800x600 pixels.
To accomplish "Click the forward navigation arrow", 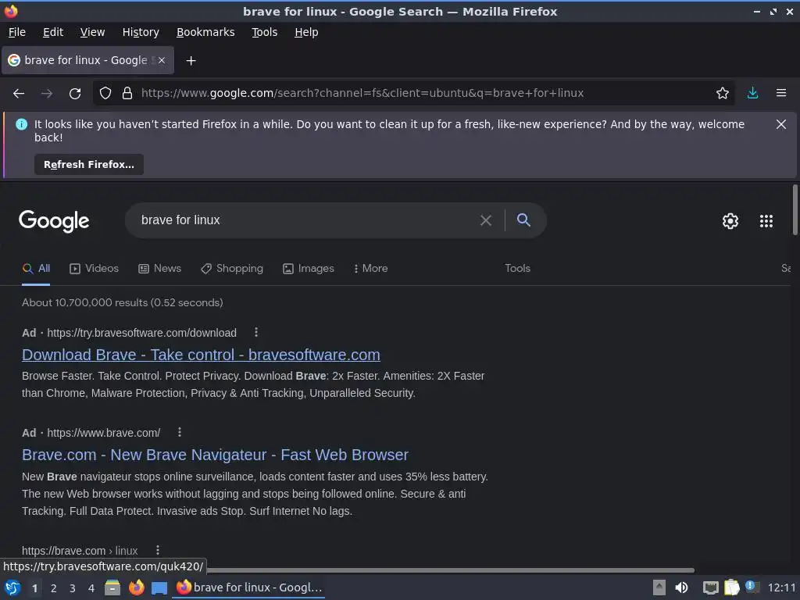I will [x=46, y=94].
